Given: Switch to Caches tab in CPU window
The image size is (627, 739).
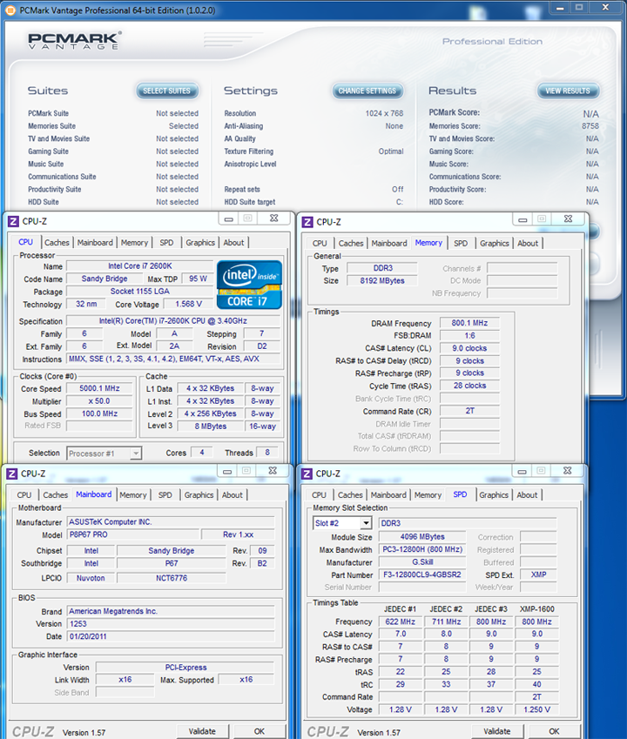Looking at the screenshot, I should pyautogui.click(x=57, y=243).
